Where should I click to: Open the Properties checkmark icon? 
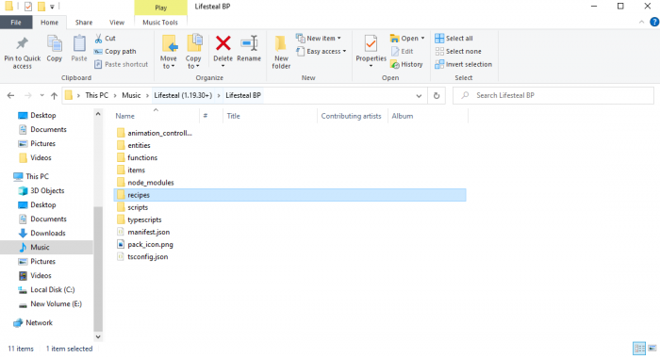371,43
